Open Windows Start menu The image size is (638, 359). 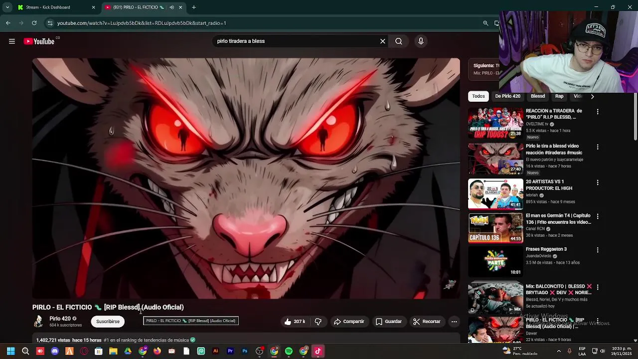(10, 351)
